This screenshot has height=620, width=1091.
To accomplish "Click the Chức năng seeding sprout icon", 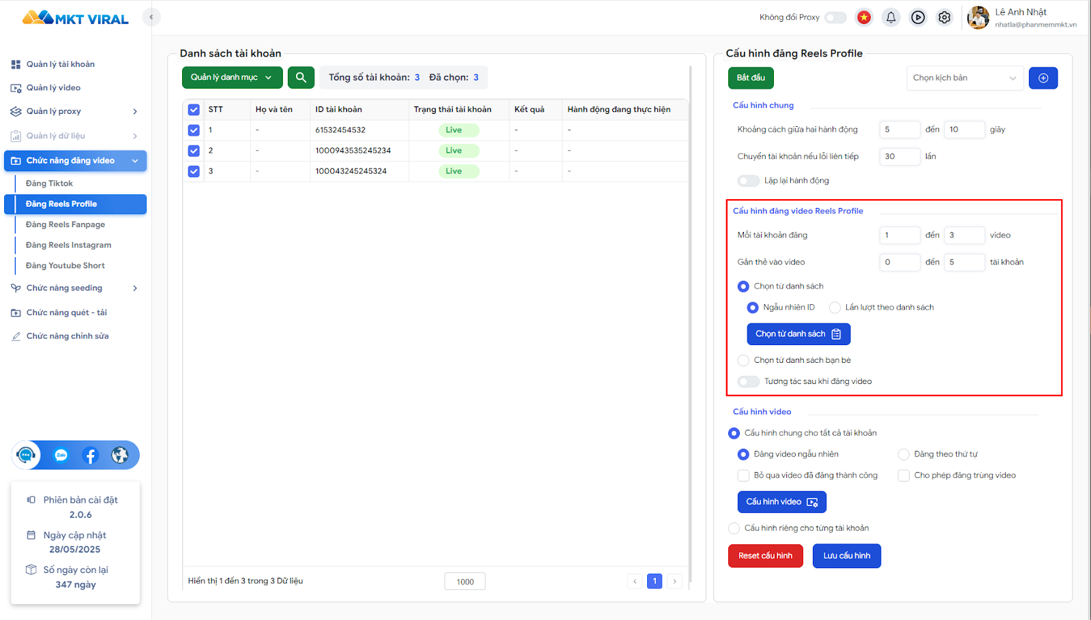I will [x=16, y=288].
